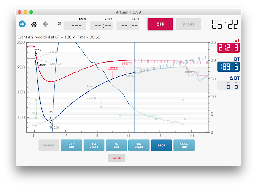Click the greyed START button
This screenshot has width=257, height=188.
click(x=188, y=24)
